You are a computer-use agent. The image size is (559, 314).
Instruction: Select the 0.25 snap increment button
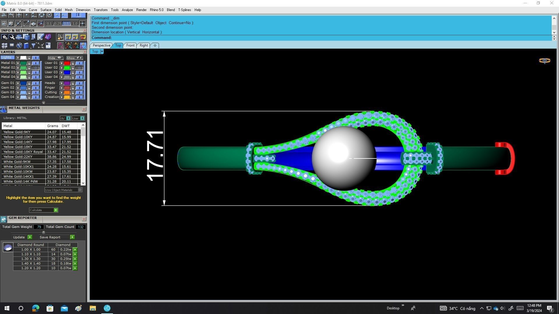coord(58,24)
